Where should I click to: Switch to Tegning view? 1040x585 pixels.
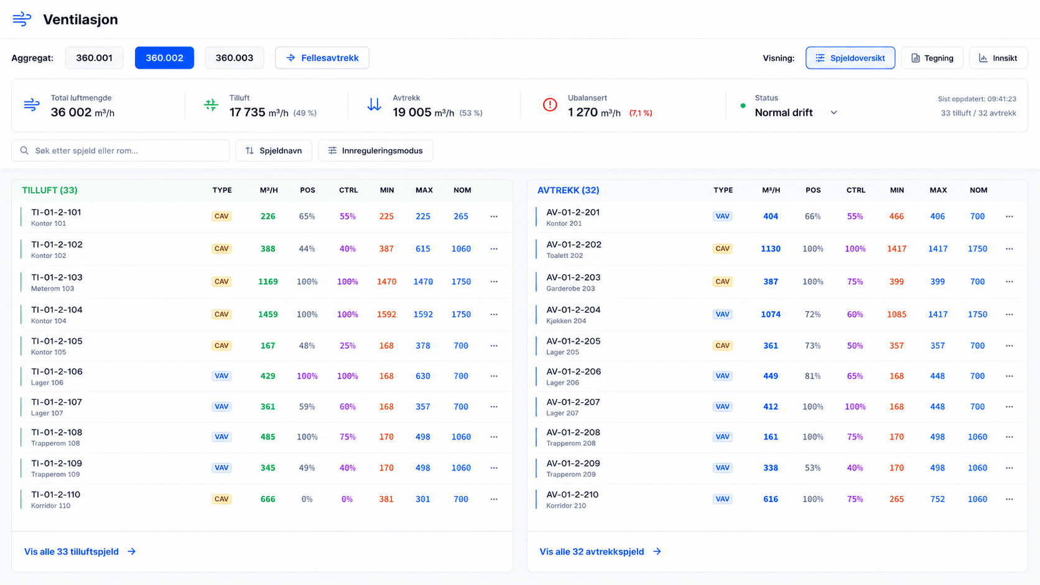pos(932,58)
